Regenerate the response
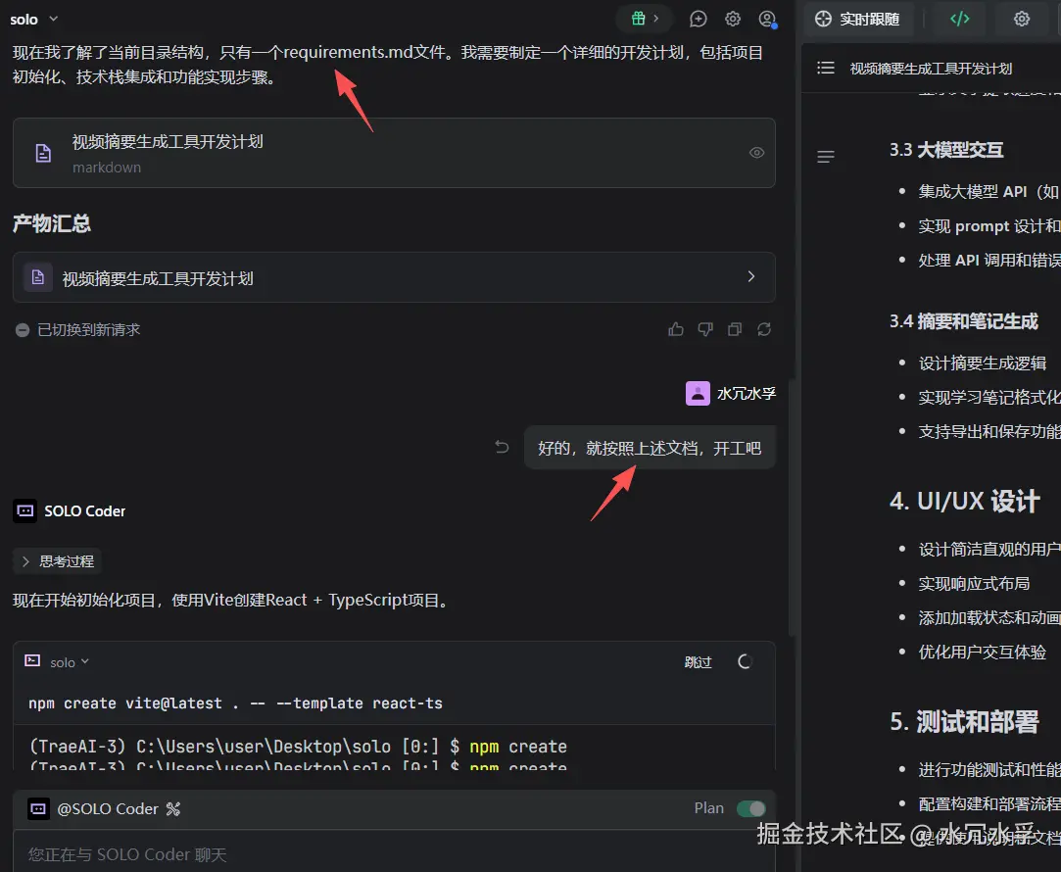Viewport: 1061px width, 872px height. tap(764, 329)
